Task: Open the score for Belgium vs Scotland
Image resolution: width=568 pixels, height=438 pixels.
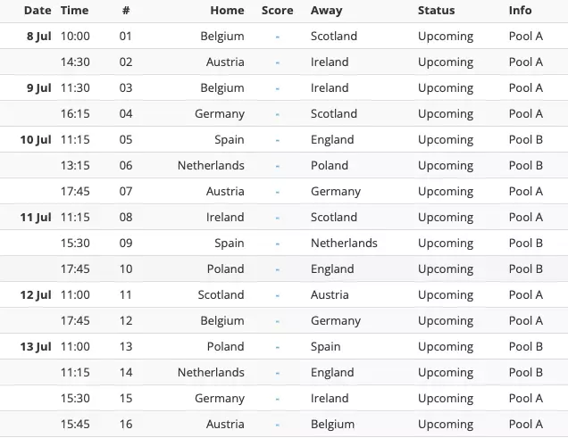Action: pyautogui.click(x=278, y=37)
